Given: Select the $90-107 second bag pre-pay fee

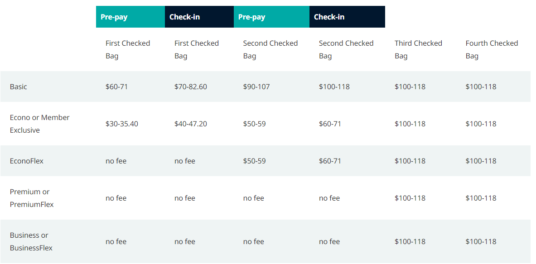Looking at the screenshot, I should point(256,86).
